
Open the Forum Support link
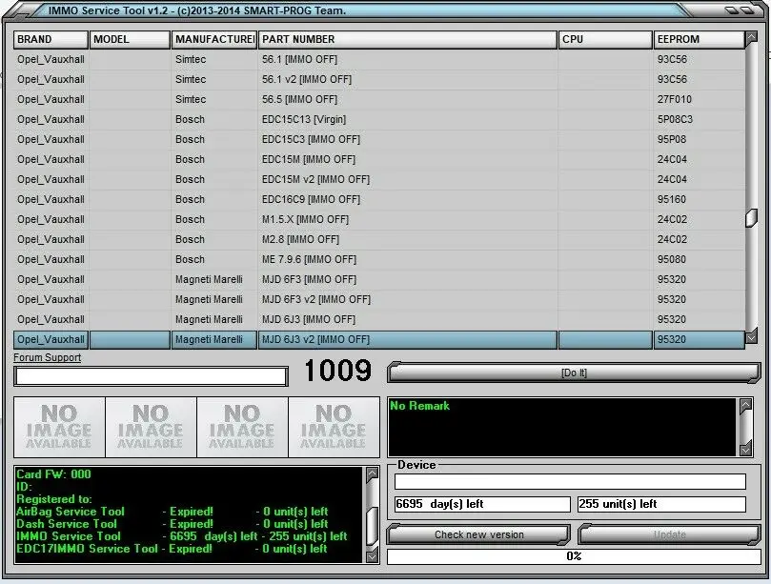[x=48, y=357]
